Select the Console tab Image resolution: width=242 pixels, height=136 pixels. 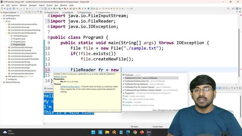point(49,88)
